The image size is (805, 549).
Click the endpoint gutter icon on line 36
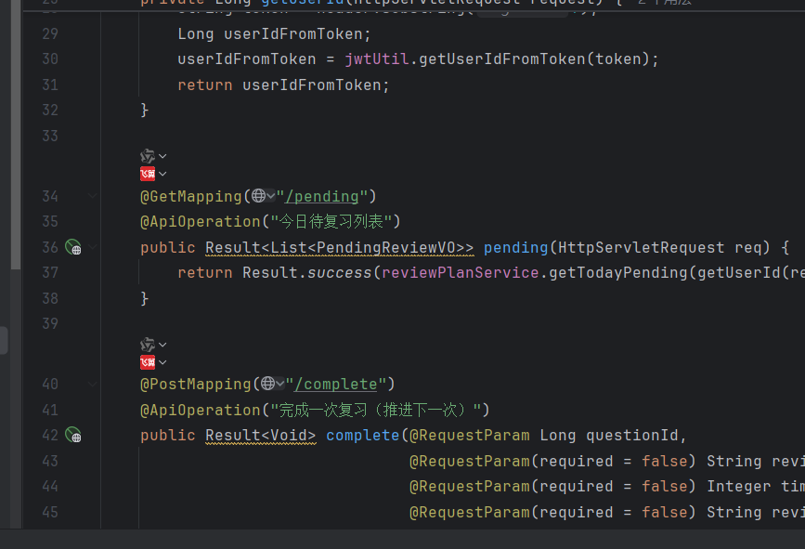pos(73,247)
